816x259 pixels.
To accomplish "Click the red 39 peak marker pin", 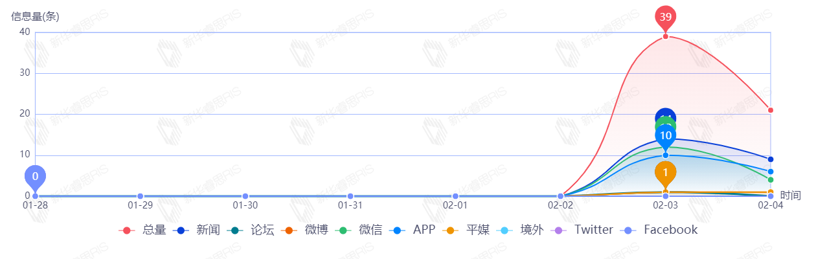I will (x=665, y=17).
